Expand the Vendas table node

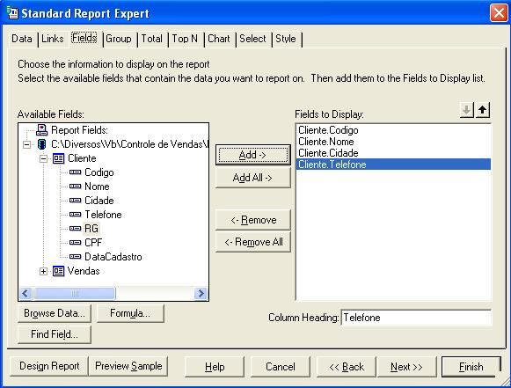coord(43,271)
